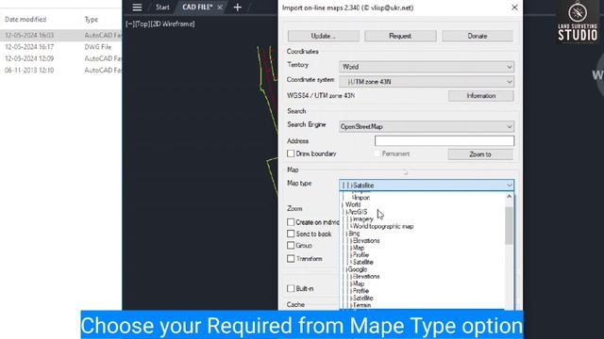Screen dimensions: 604x339
Task: Choose Satellite under Bing
Action: [362, 262]
